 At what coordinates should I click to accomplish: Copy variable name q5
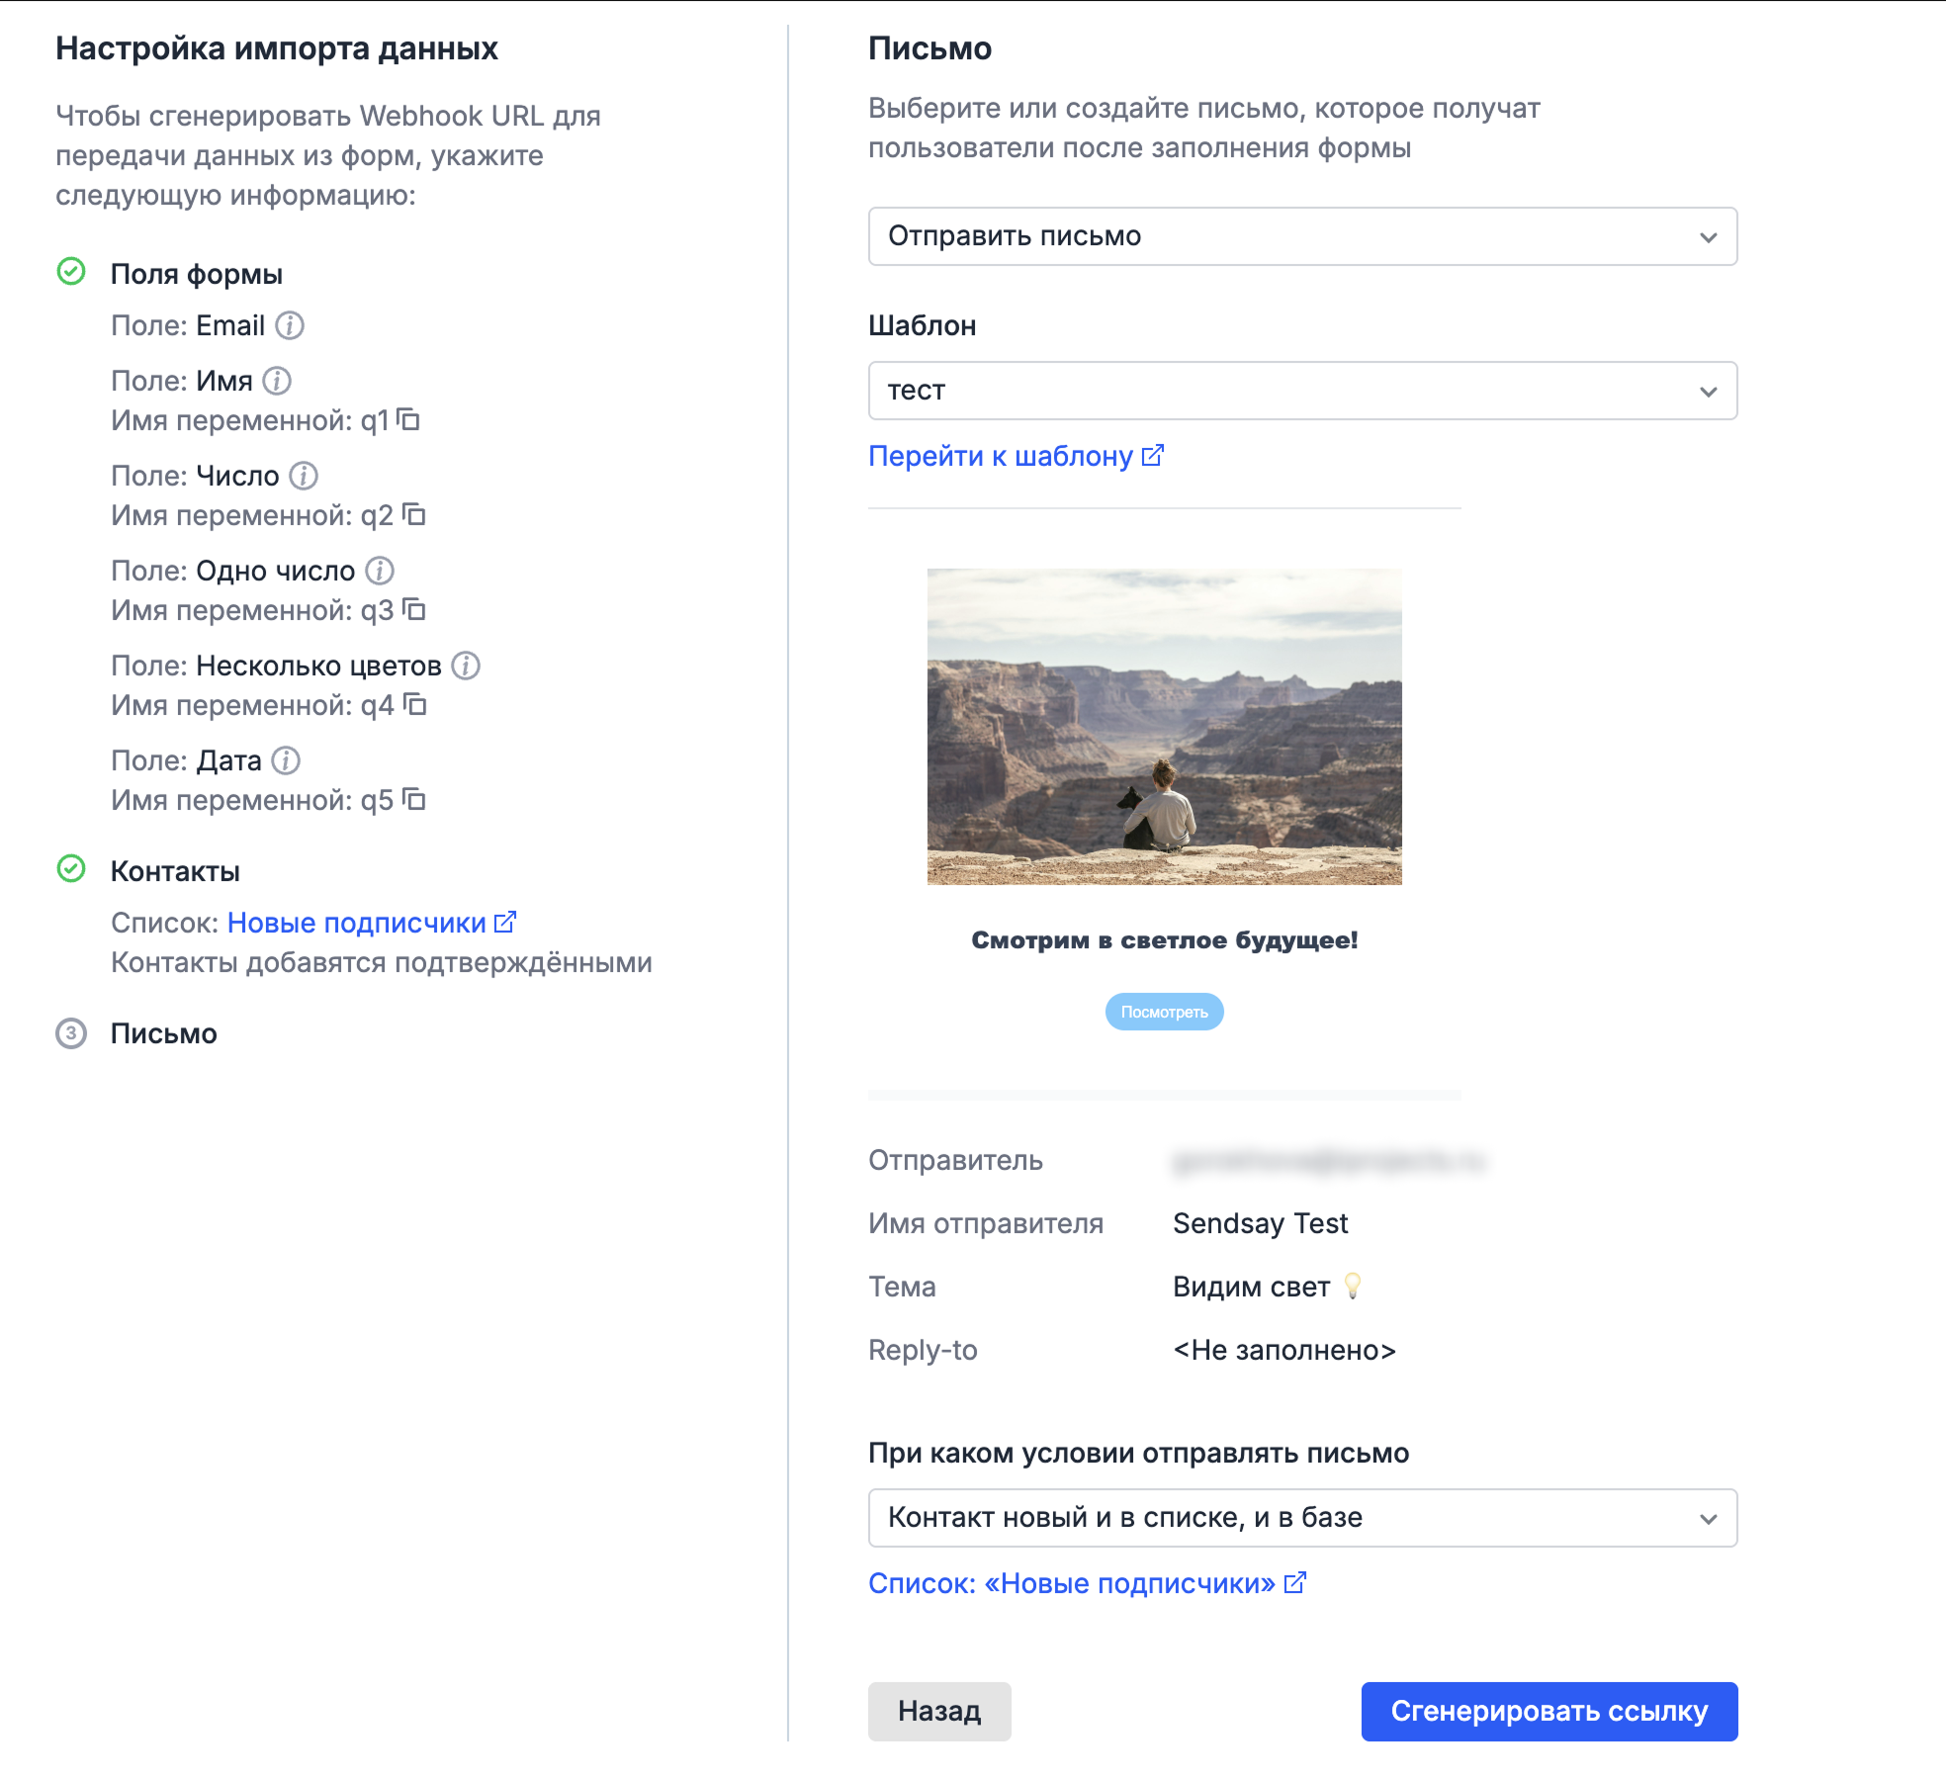[x=414, y=800]
